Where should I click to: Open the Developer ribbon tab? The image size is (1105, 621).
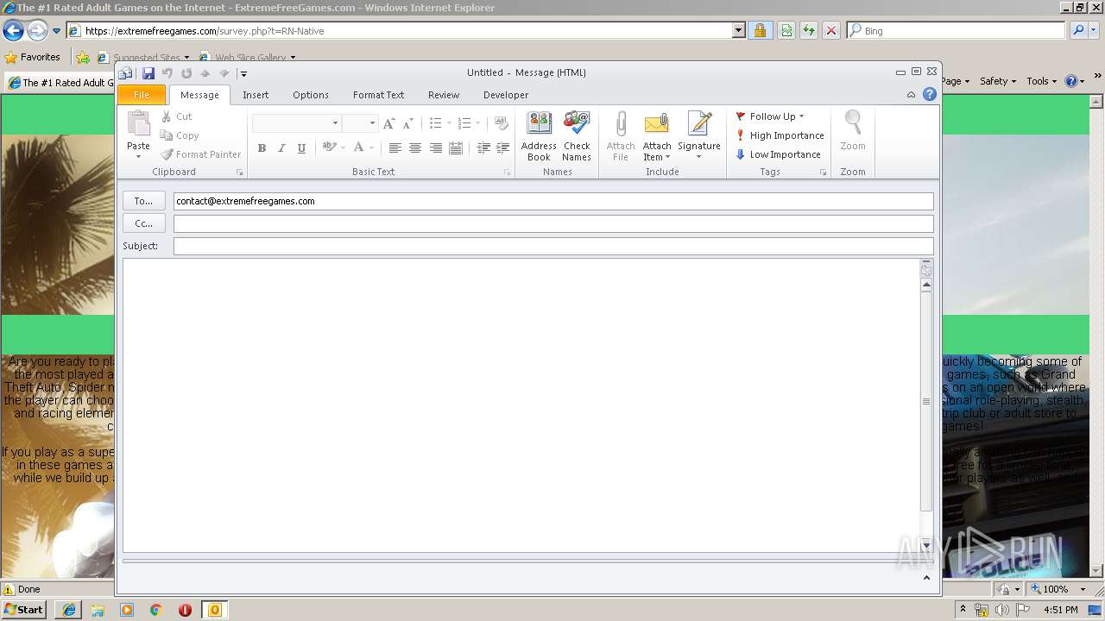pos(506,95)
